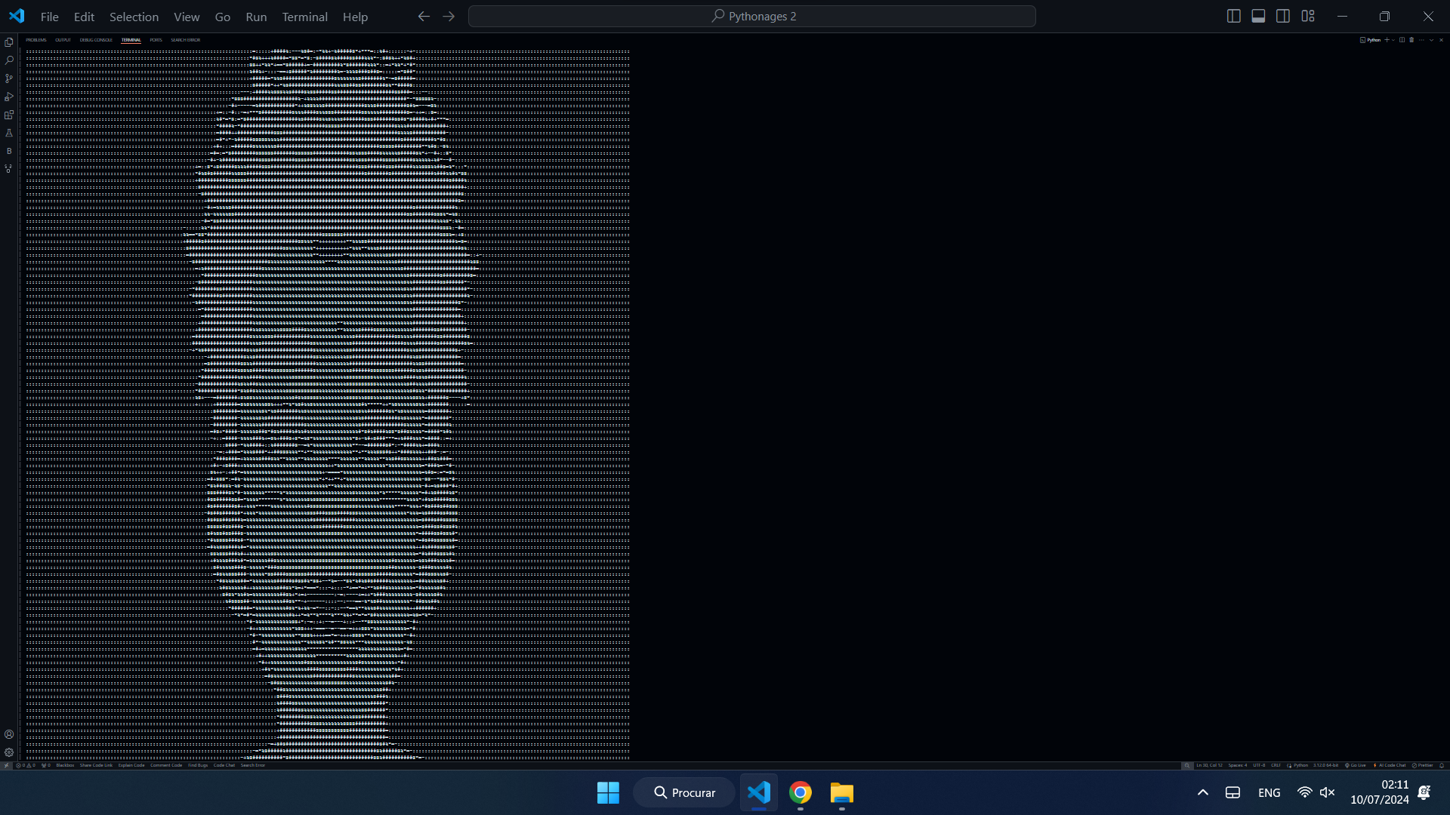Open the Run and Debug view

pyautogui.click(x=9, y=97)
